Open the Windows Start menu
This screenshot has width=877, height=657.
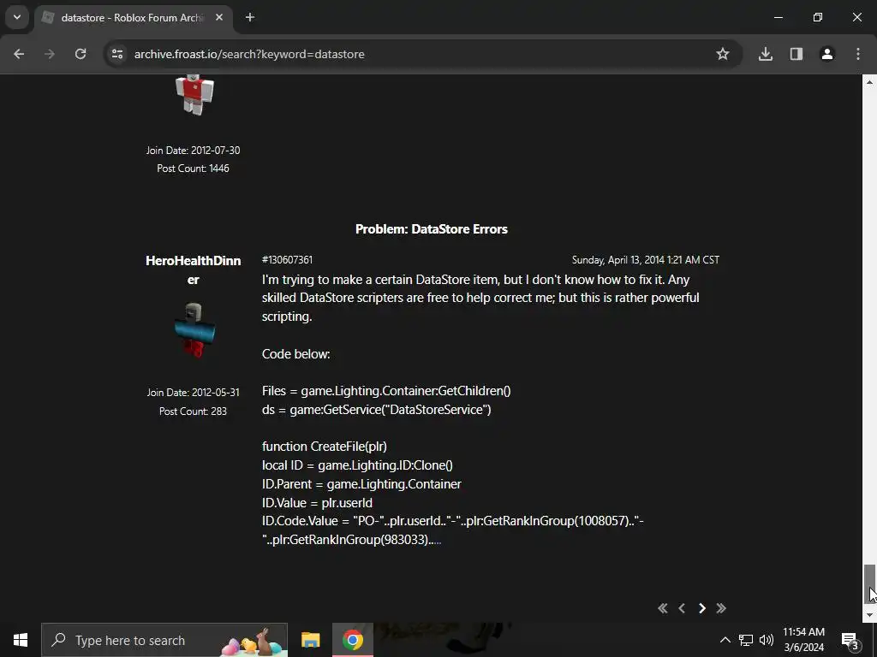point(21,640)
